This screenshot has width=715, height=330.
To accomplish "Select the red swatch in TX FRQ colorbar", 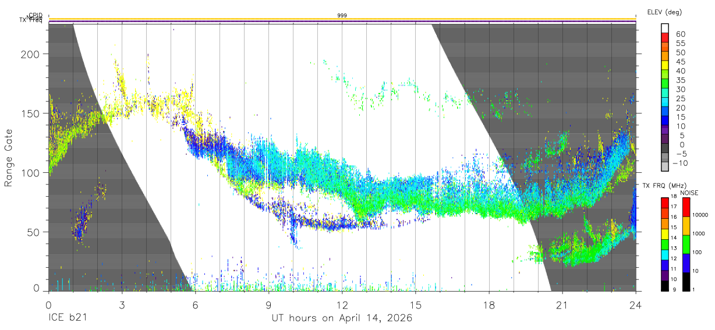I will 665,202.
